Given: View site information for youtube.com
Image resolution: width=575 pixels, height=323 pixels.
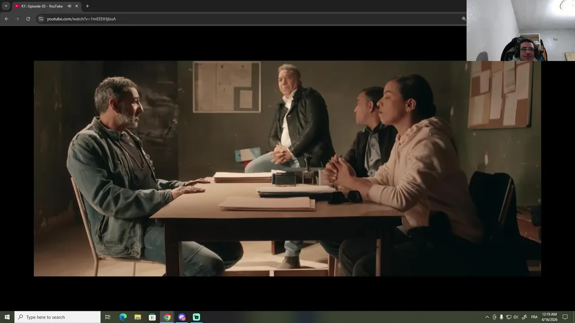Looking at the screenshot, I should 41,19.
